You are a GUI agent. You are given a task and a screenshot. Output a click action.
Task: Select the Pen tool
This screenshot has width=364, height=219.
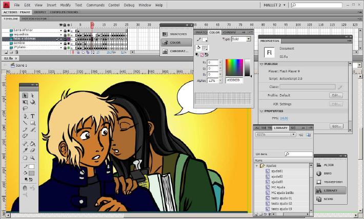(x=25, y=116)
